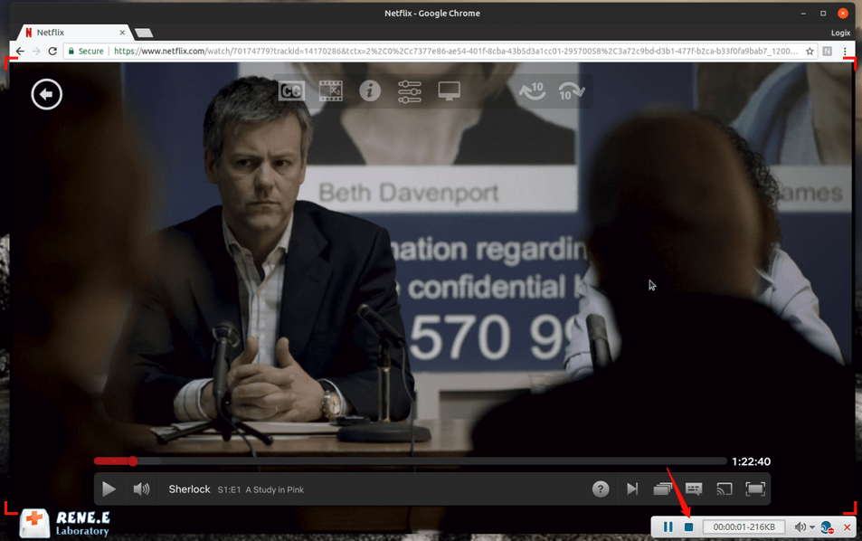The width and height of the screenshot is (862, 541).
Task: Show video info with the i icon
Action: [370, 90]
